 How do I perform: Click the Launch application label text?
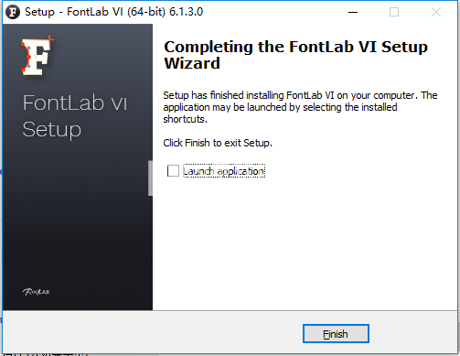click(224, 171)
